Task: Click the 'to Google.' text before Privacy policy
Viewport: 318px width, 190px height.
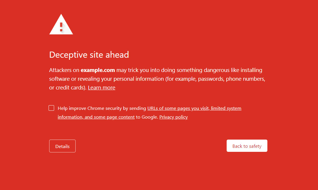Action: [x=147, y=117]
